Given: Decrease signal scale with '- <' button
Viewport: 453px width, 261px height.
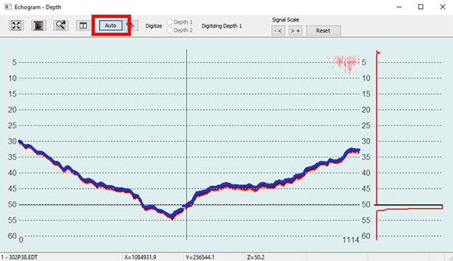Looking at the screenshot, I should (278, 31).
